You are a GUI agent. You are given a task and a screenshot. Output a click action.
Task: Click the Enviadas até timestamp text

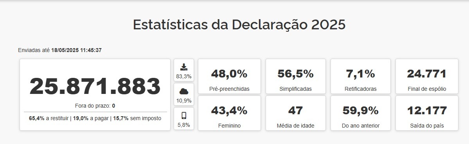pos(60,50)
